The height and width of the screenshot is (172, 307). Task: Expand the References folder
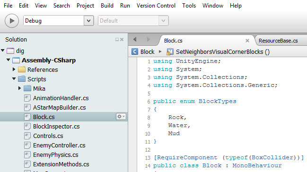coord(14,69)
